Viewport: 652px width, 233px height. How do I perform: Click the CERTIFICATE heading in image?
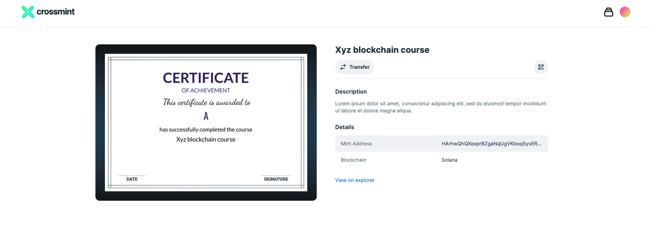206,78
